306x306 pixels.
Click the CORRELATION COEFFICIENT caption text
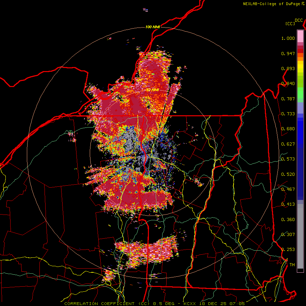(99, 304)
